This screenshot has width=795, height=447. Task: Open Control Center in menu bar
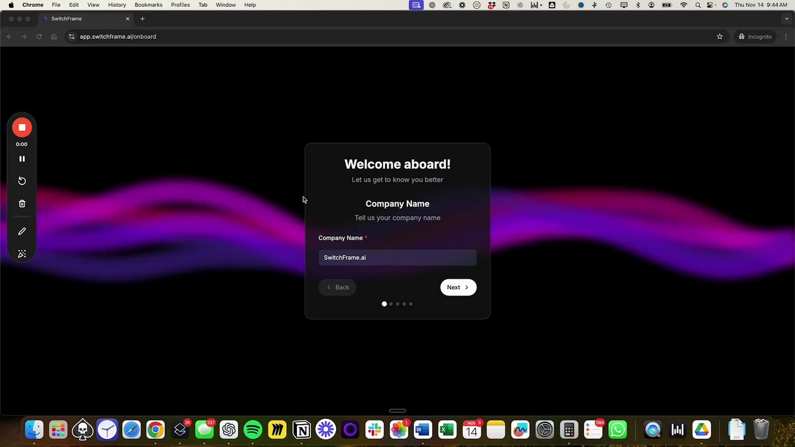[x=711, y=5]
